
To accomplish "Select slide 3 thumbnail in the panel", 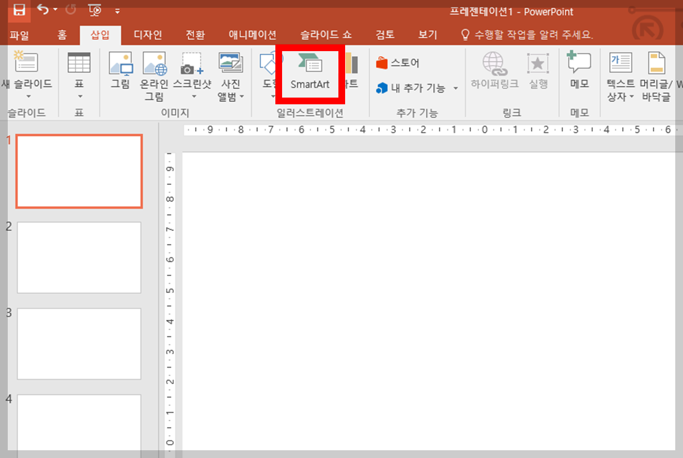I will point(79,344).
